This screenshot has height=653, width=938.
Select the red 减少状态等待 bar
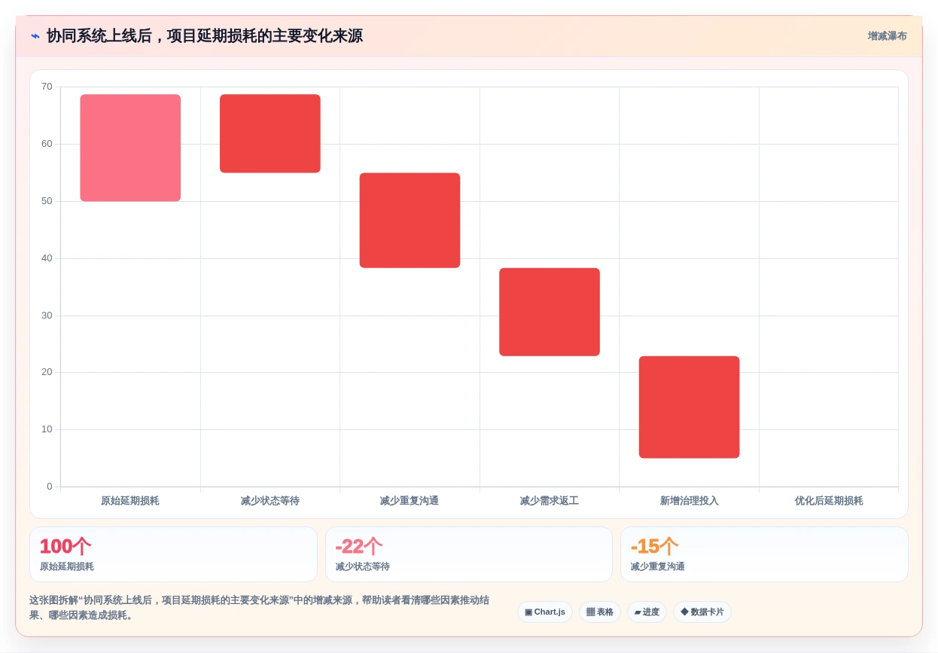tap(270, 133)
